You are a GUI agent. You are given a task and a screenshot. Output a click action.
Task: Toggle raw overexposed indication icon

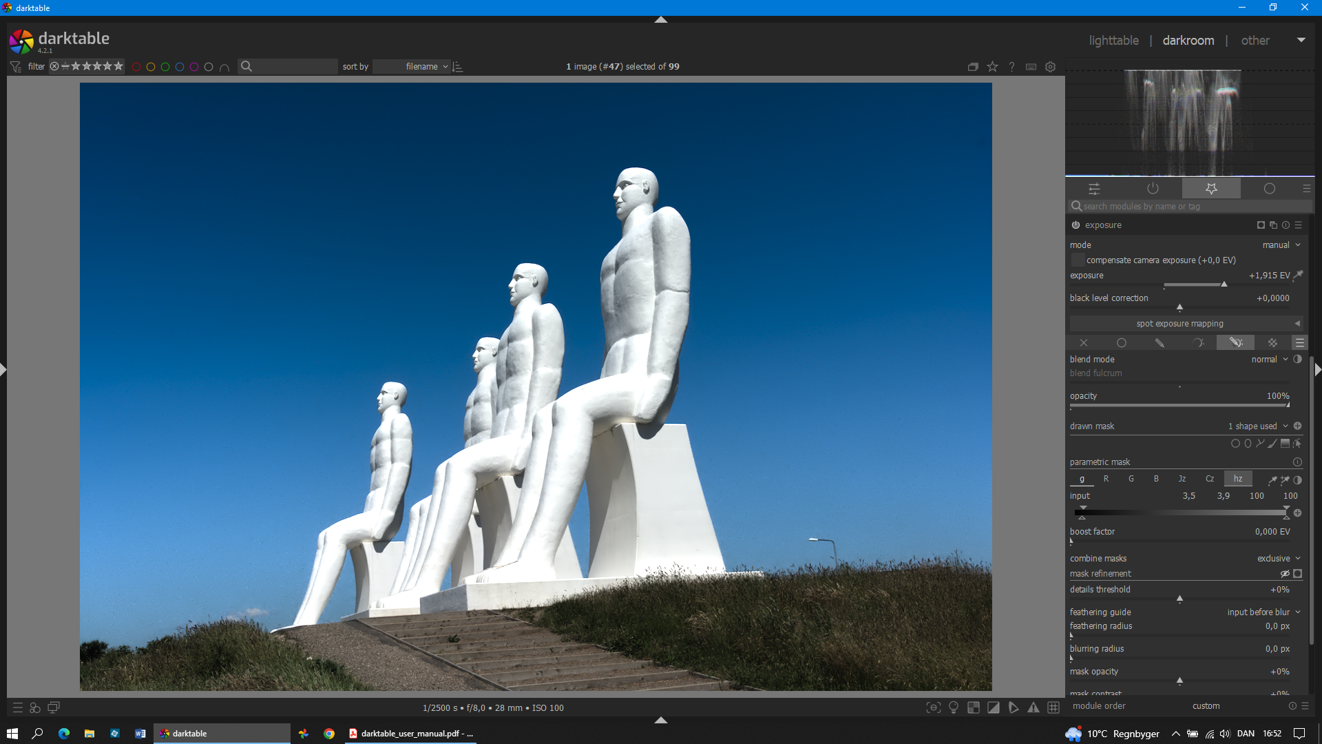[974, 707]
